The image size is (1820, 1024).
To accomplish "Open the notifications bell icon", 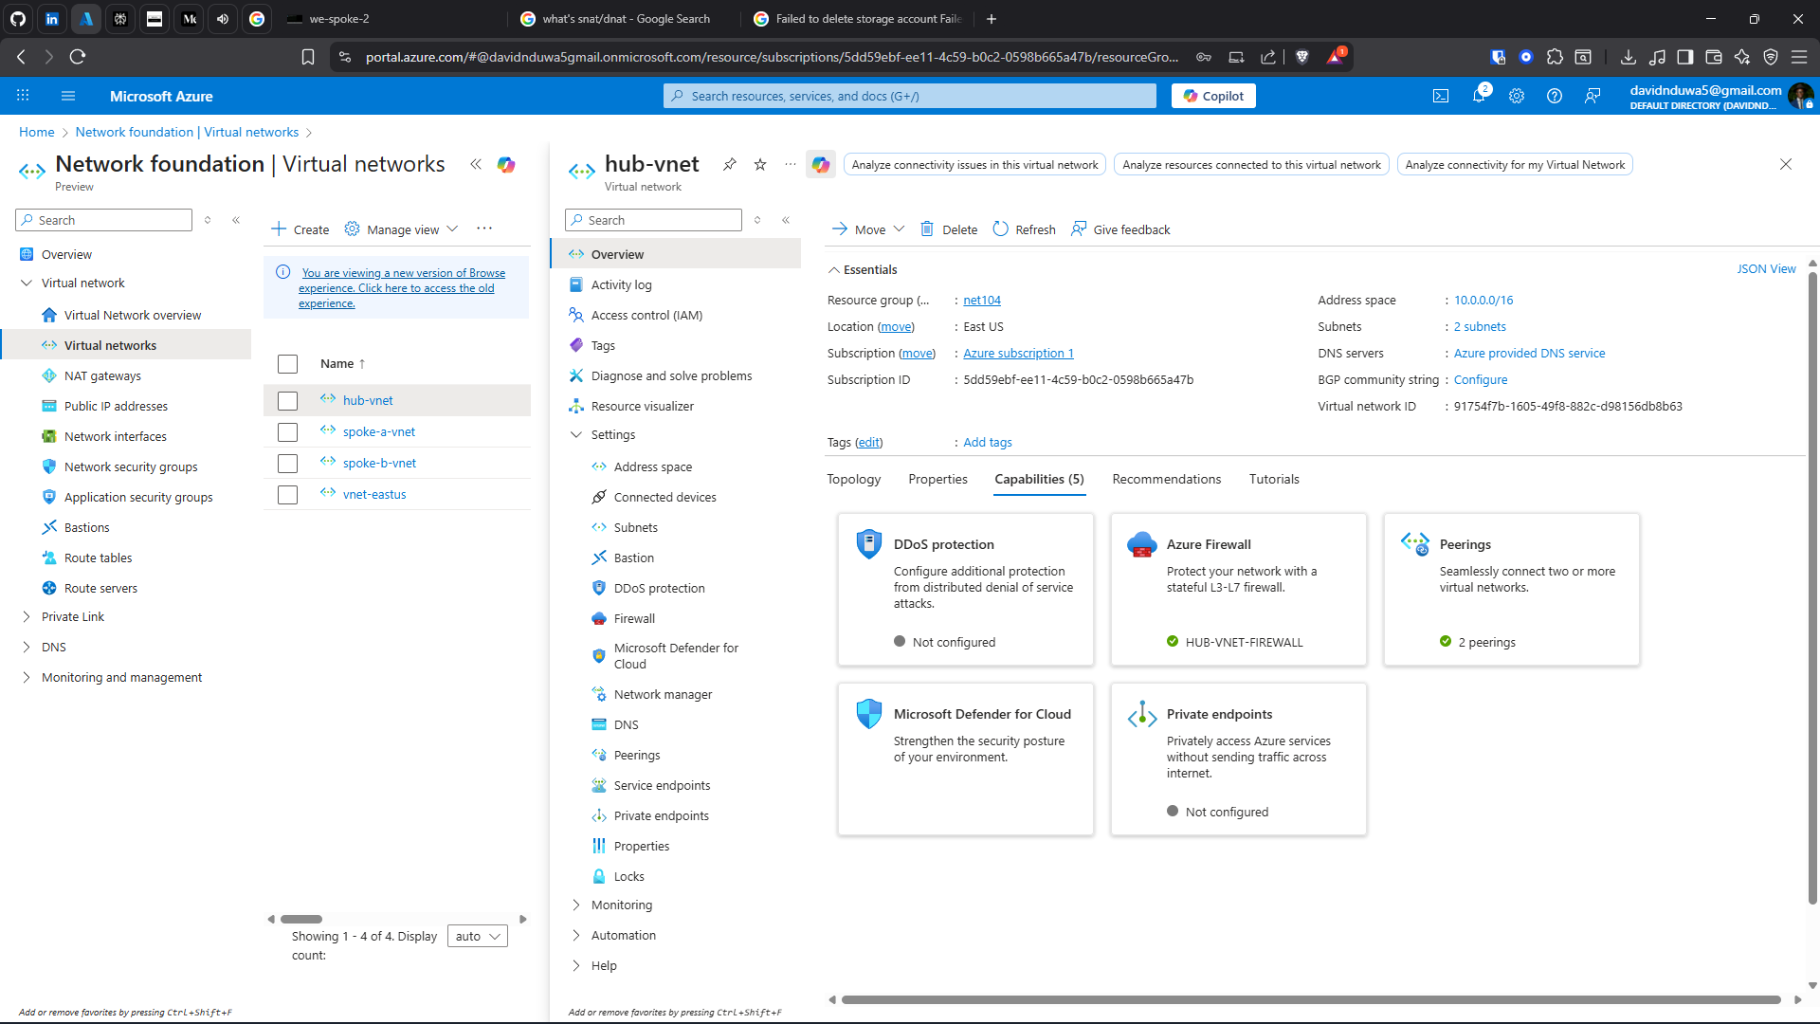I will tap(1479, 96).
